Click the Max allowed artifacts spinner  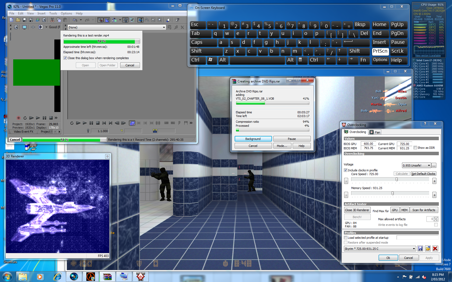coord(436,219)
